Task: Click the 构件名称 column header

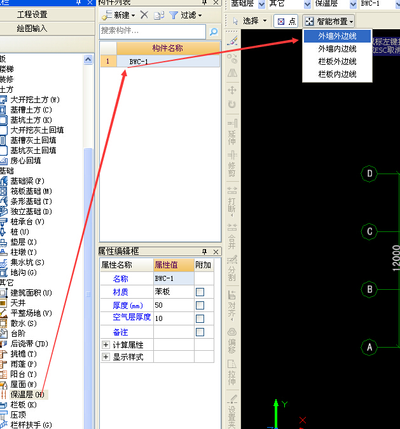Action: pyautogui.click(x=168, y=48)
